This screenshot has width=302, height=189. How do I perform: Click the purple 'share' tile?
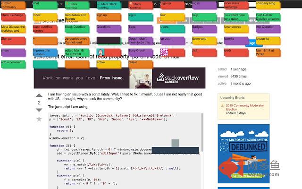tap(13, 52)
